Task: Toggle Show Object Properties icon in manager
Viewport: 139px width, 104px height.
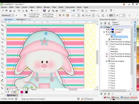Action: [x=101, y=23]
